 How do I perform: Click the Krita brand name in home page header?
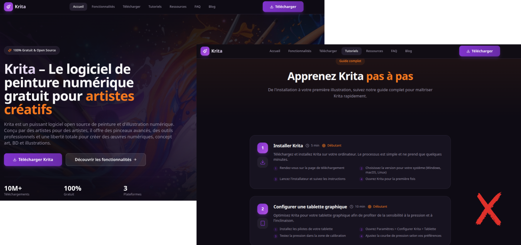point(20,7)
